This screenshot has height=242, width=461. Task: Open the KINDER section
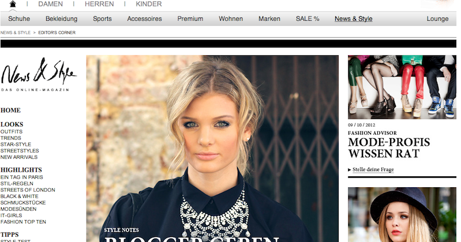click(148, 4)
